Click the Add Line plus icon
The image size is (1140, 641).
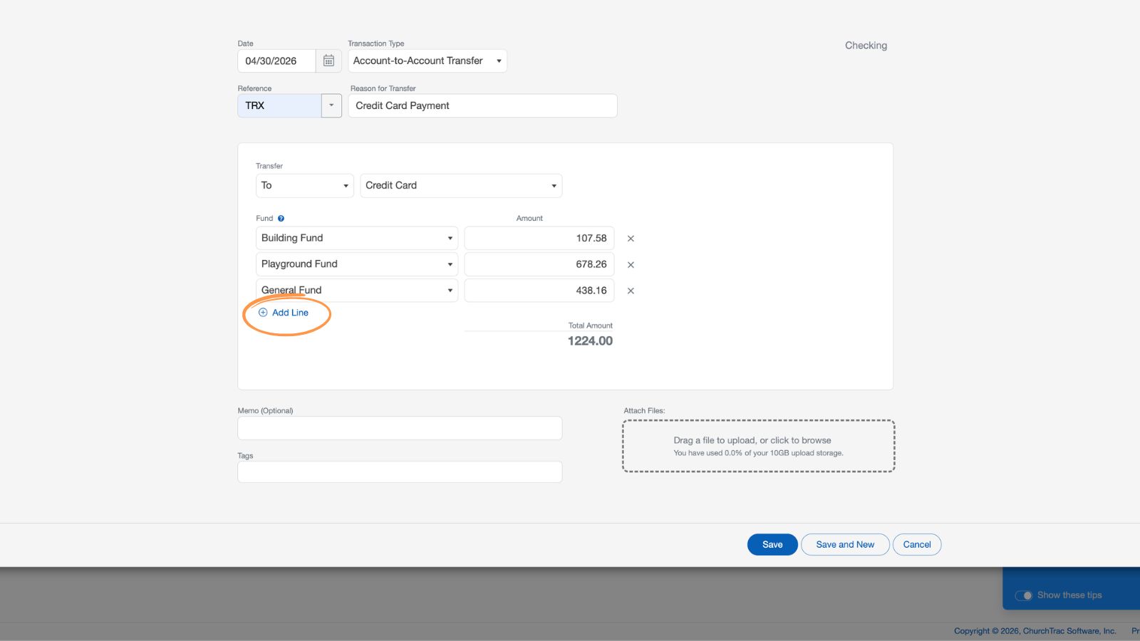263,313
